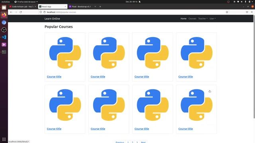The width and height of the screenshot is (255, 143).
Task: Click the second Python logo in top row
Action: pos(109,53)
